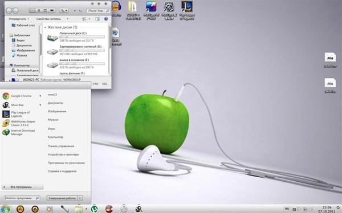342x213 pixels.
Task: Open the shutdown options arrow
Action: tap(80, 198)
